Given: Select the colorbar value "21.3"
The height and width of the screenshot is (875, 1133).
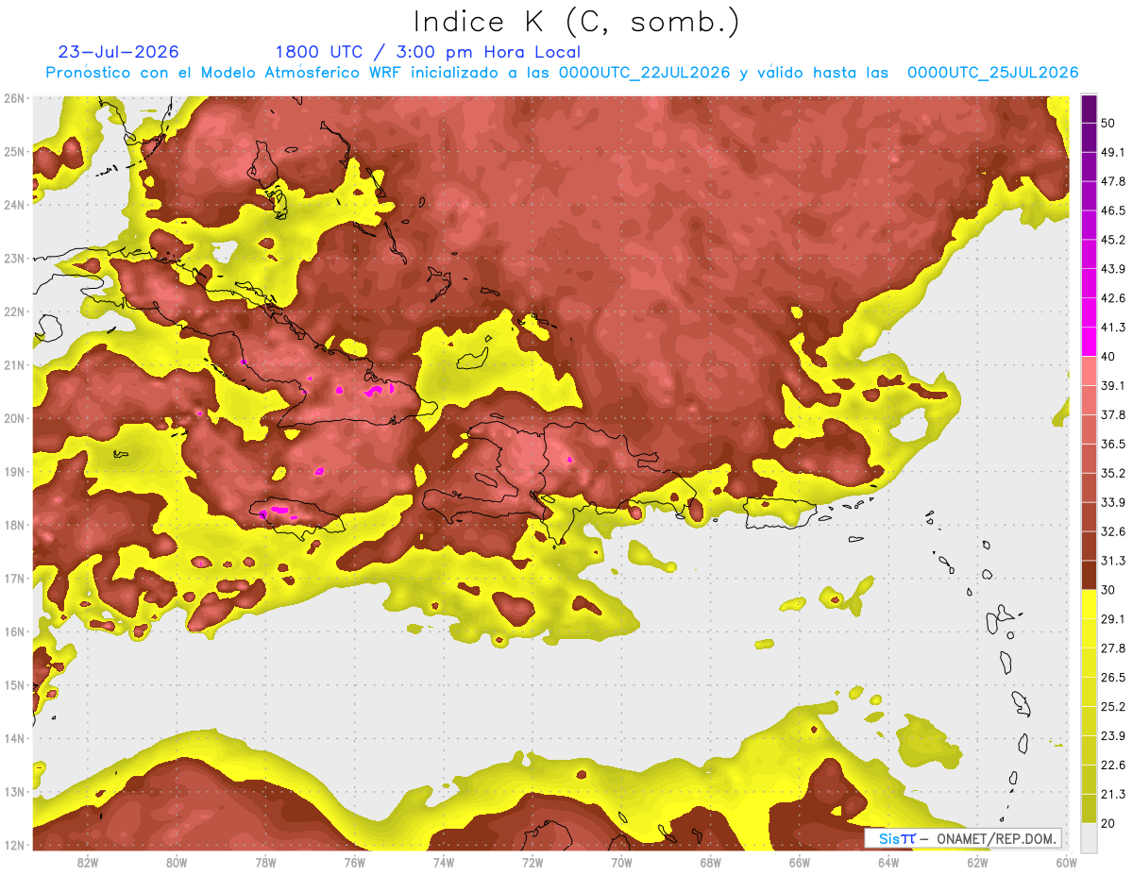Looking at the screenshot, I should (x=1114, y=794).
